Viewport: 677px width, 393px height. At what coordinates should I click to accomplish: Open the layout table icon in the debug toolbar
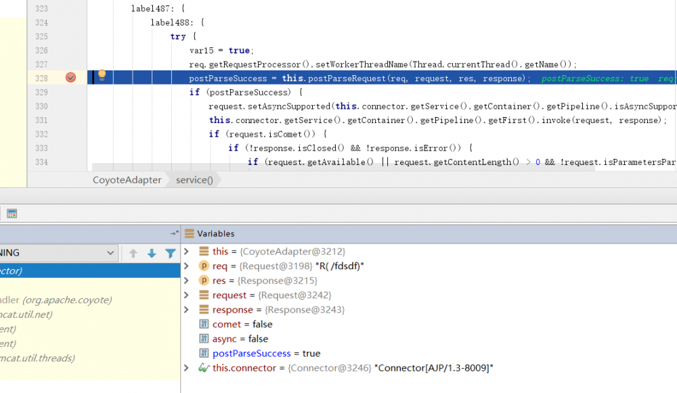pos(12,214)
